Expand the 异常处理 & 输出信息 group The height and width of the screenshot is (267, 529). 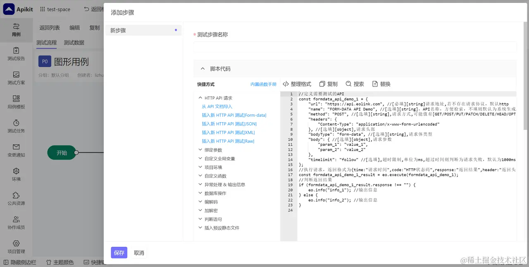tap(200, 184)
